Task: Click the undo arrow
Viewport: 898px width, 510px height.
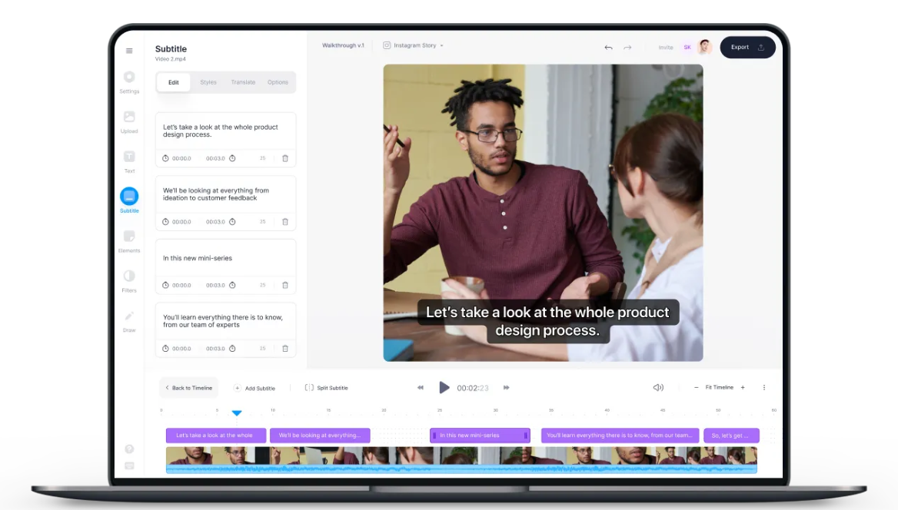Action: coord(608,48)
